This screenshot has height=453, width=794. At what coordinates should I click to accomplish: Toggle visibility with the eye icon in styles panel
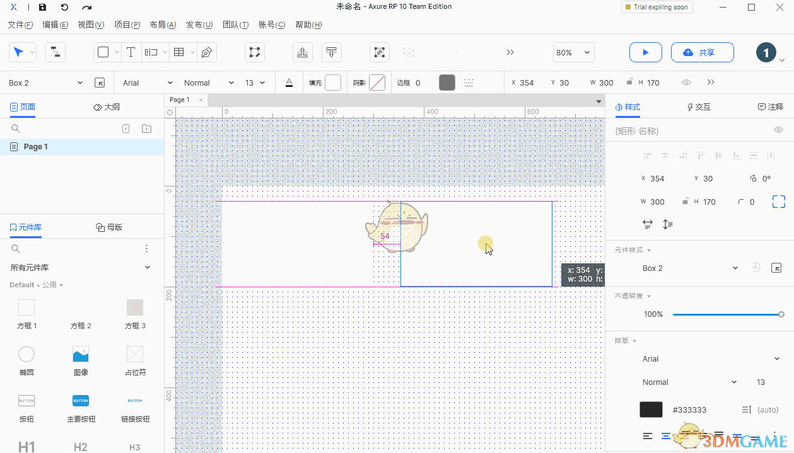[x=778, y=130]
